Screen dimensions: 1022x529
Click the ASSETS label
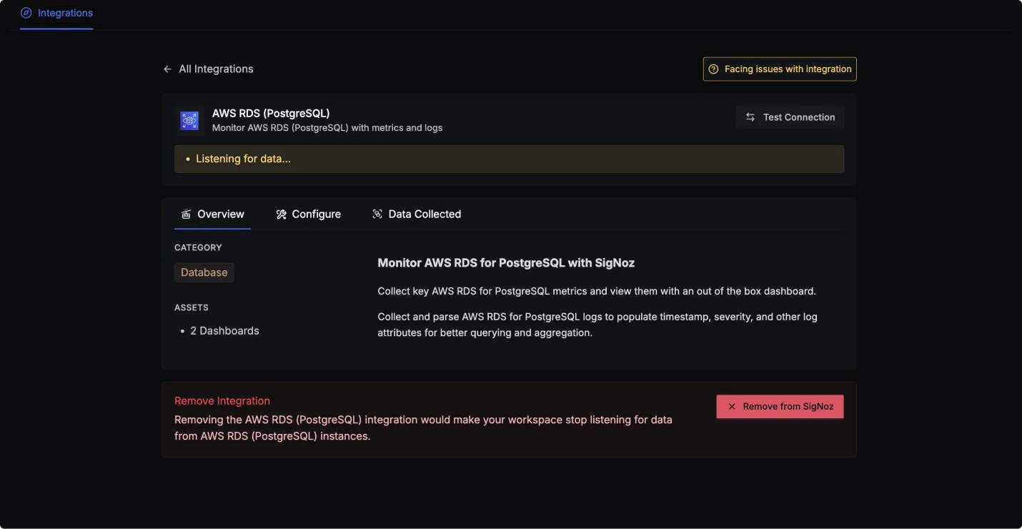click(192, 307)
